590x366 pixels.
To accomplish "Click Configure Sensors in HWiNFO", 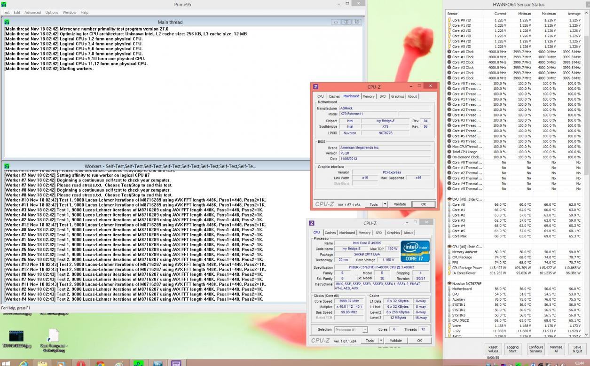I will coord(535,349).
